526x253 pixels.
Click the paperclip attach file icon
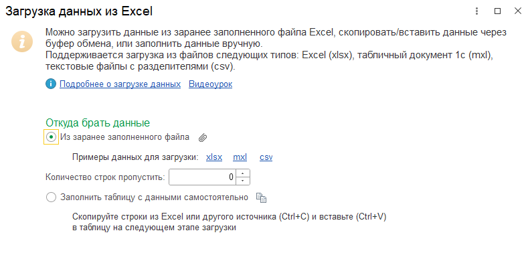click(x=202, y=138)
